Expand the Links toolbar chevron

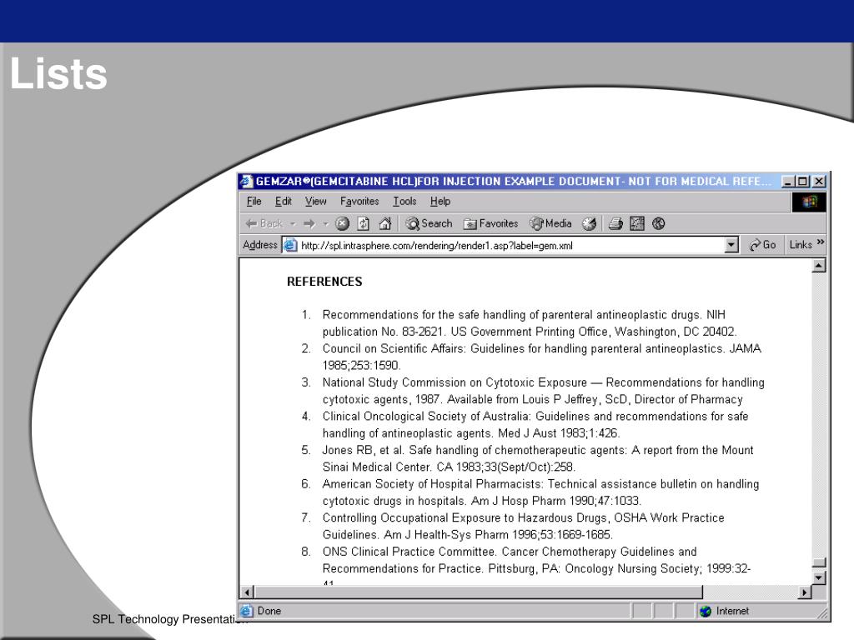(821, 242)
